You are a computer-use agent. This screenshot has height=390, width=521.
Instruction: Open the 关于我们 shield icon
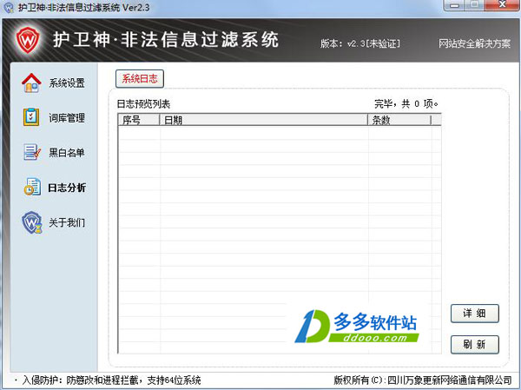click(32, 222)
